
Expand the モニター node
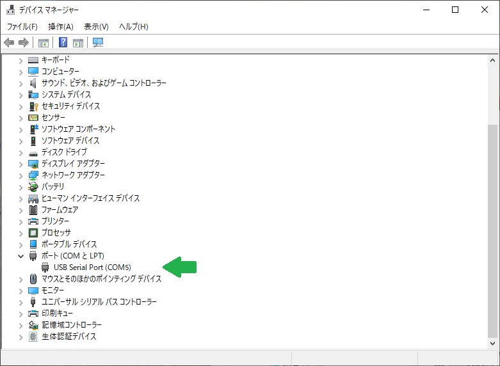click(20, 291)
